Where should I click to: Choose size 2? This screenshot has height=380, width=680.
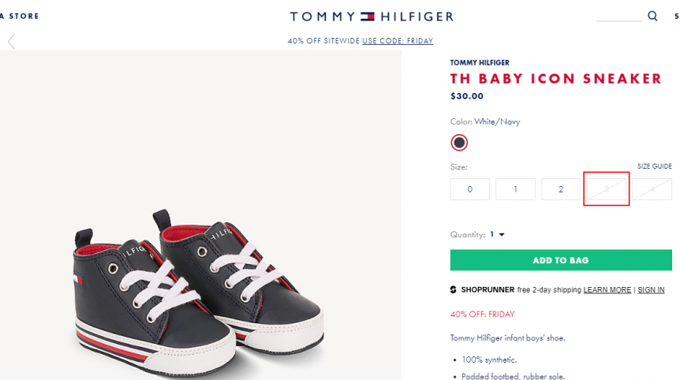pyautogui.click(x=561, y=189)
